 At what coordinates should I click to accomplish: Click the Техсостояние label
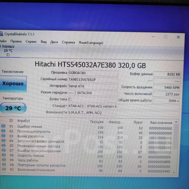click(12, 72)
